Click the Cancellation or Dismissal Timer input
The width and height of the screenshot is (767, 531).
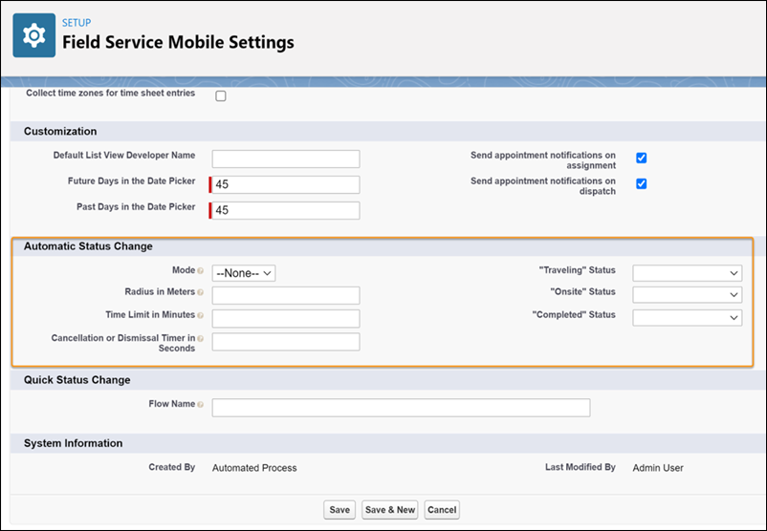286,342
